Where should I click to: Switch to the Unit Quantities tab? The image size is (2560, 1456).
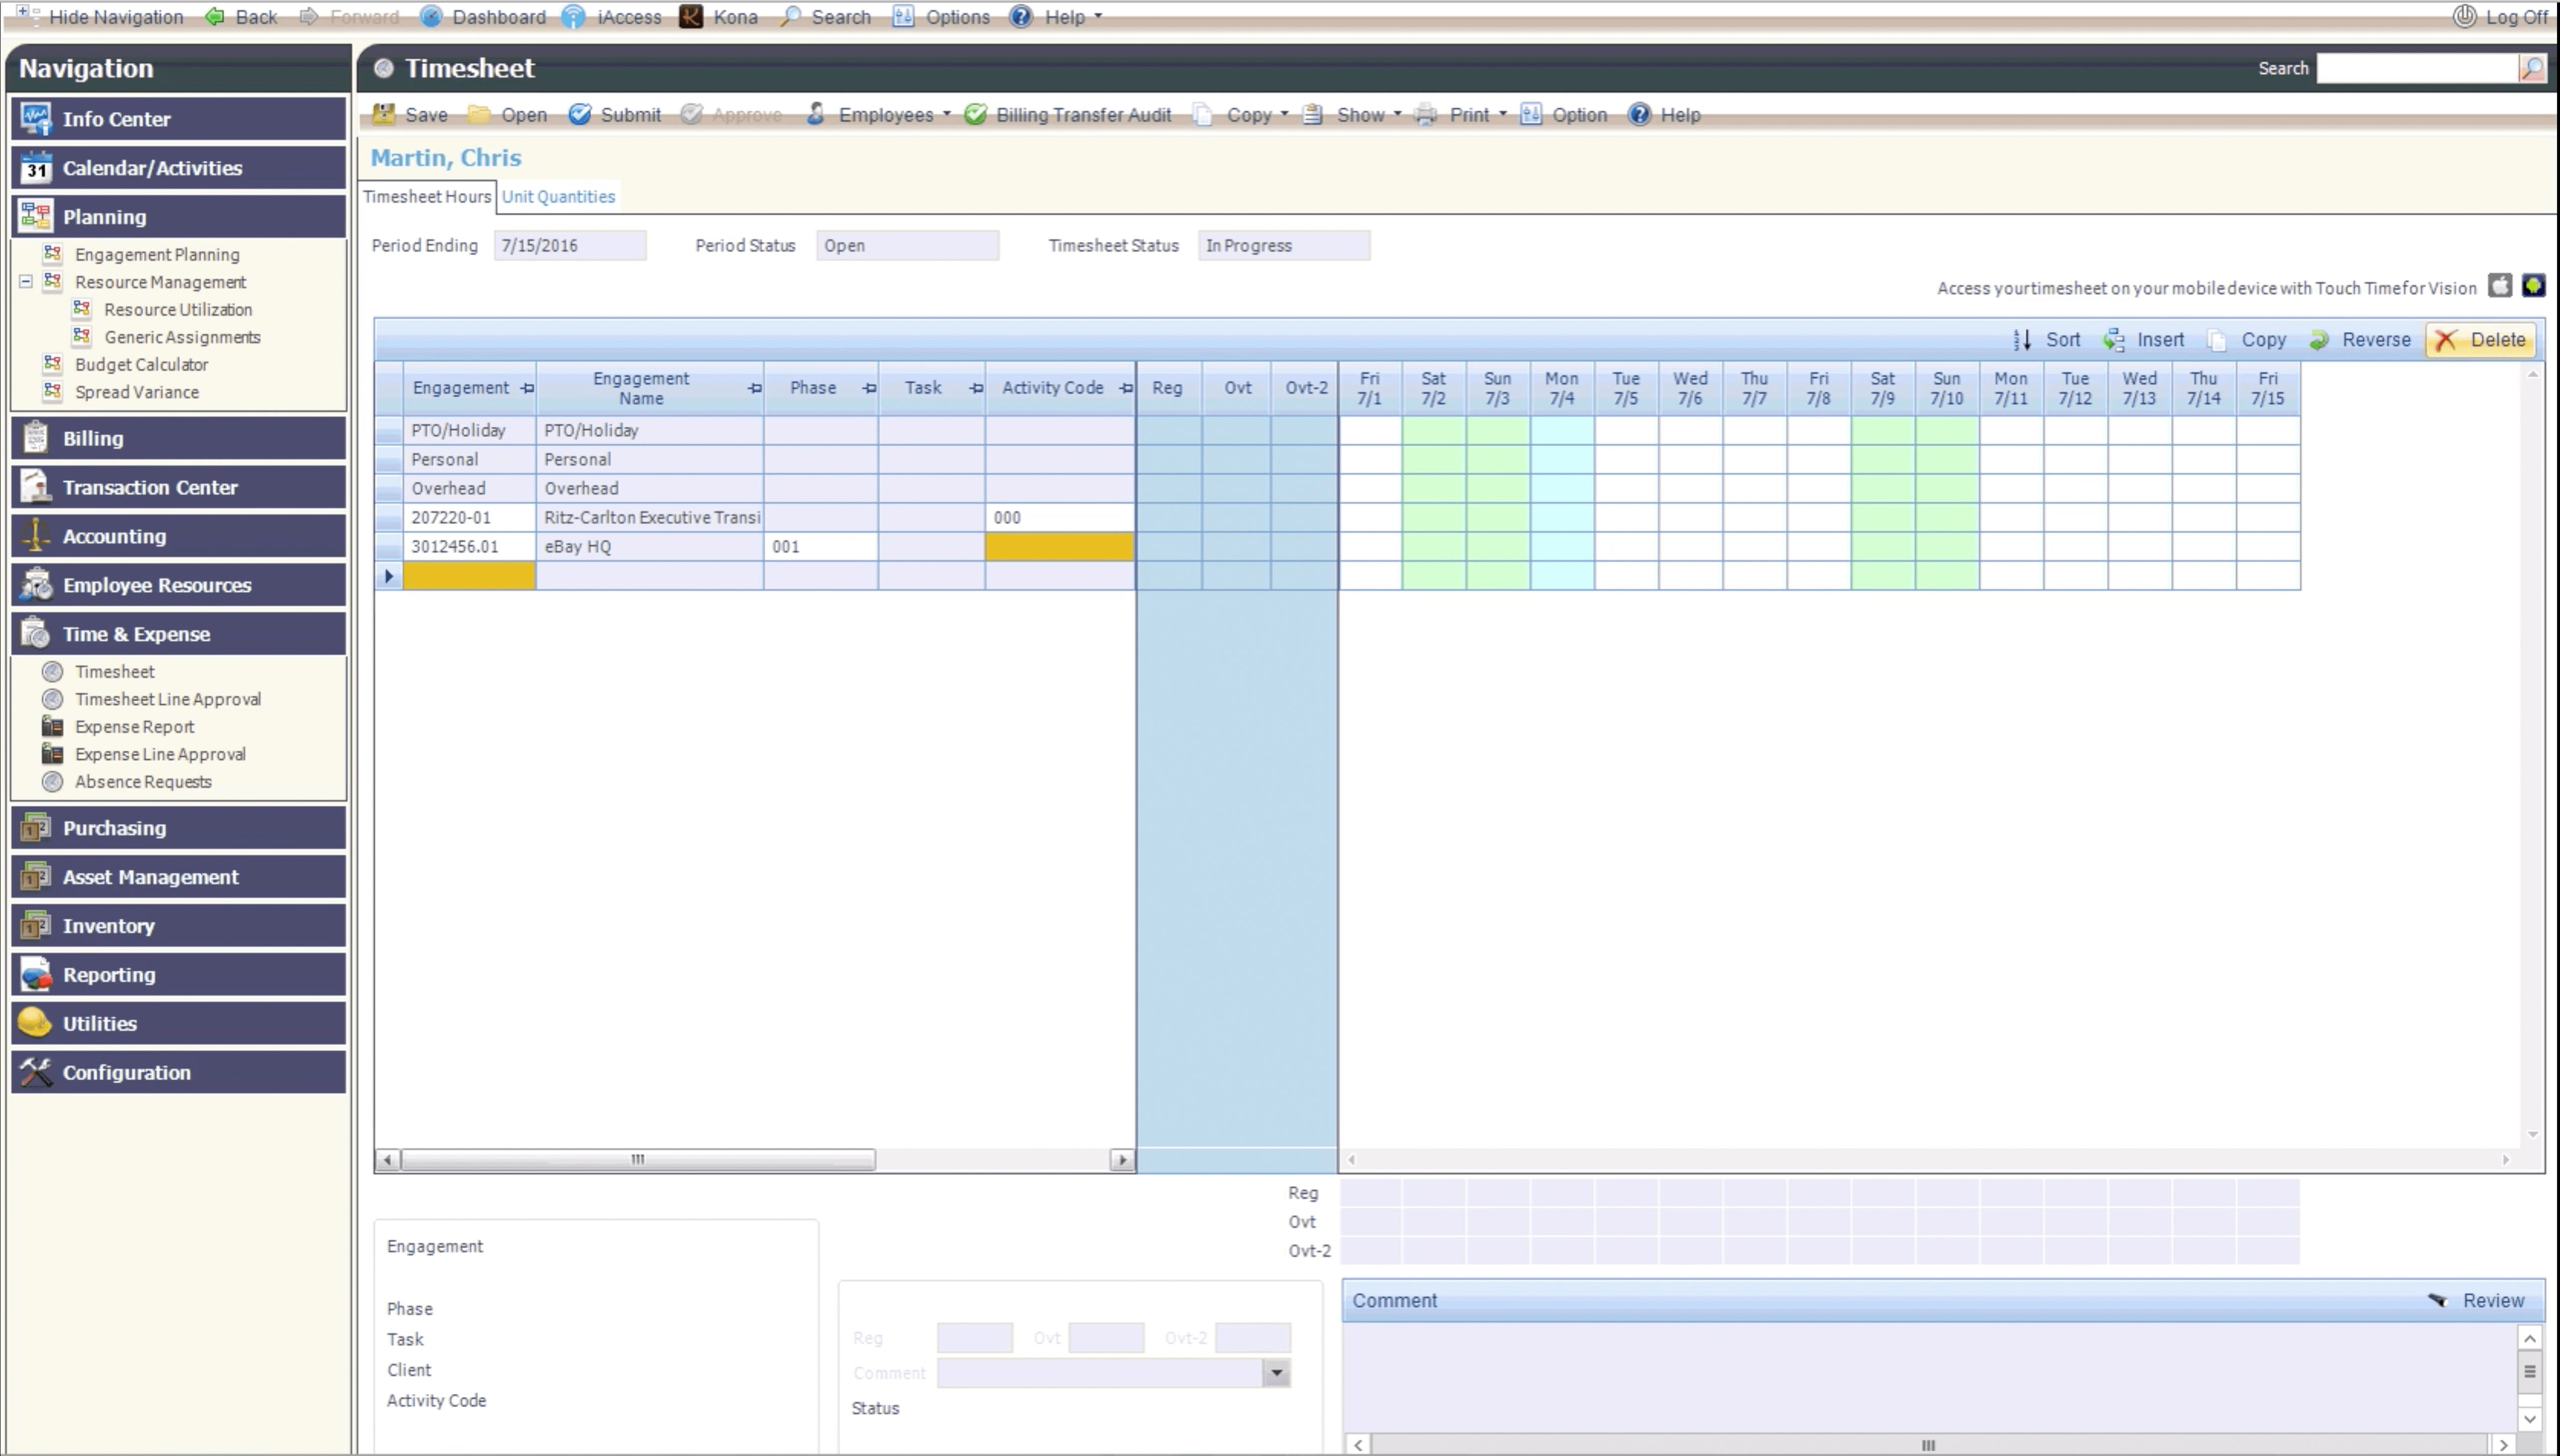[558, 196]
